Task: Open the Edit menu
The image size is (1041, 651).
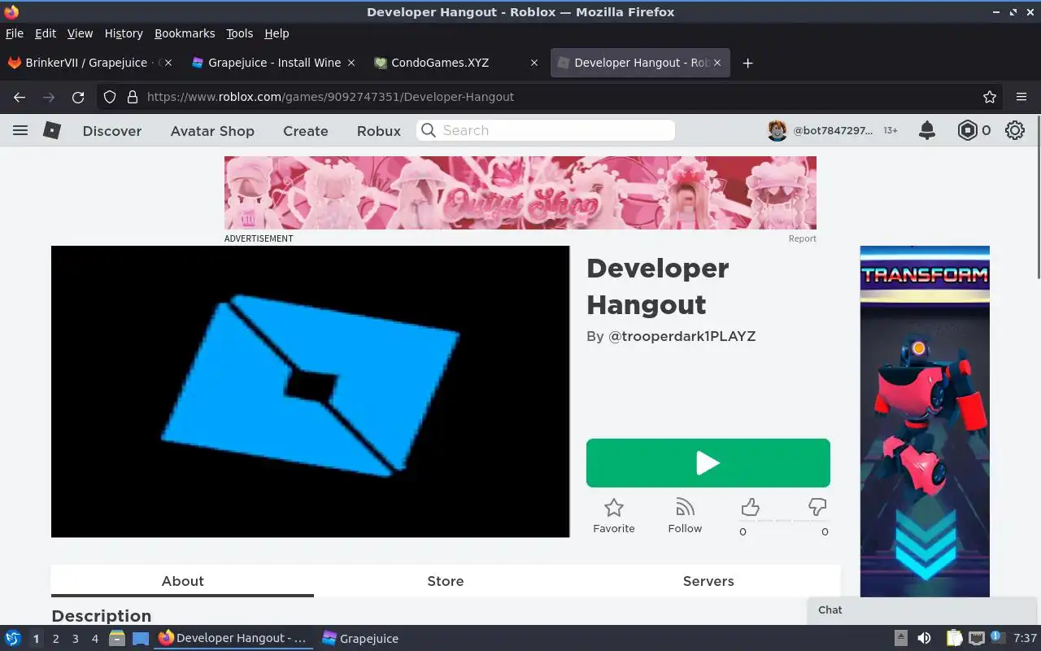Action: (46, 33)
